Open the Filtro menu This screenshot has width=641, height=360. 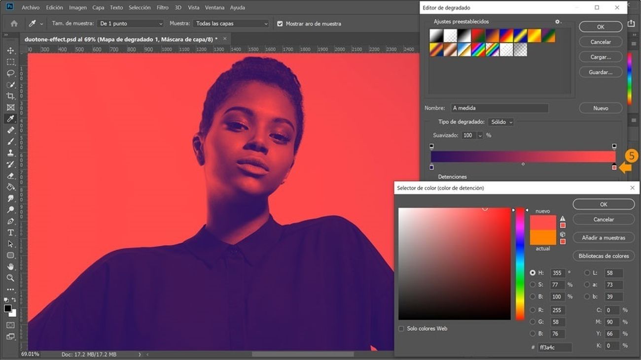[162, 7]
